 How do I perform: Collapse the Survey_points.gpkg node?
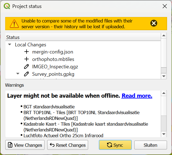18,74
